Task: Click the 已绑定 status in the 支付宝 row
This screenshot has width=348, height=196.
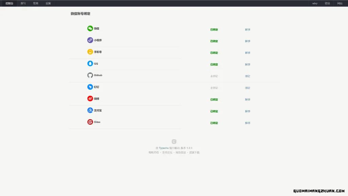Action: point(214,111)
